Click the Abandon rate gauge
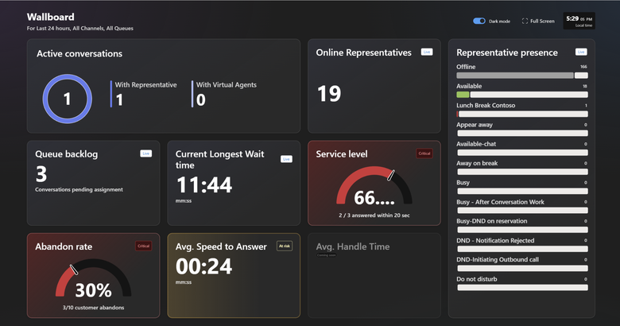 (x=93, y=277)
